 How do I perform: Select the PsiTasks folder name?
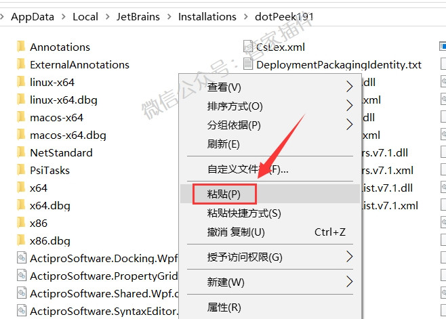point(49,171)
